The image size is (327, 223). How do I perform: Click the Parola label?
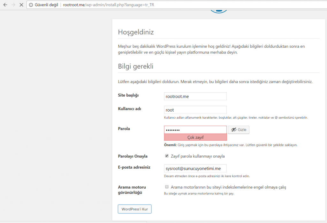[x=124, y=129]
